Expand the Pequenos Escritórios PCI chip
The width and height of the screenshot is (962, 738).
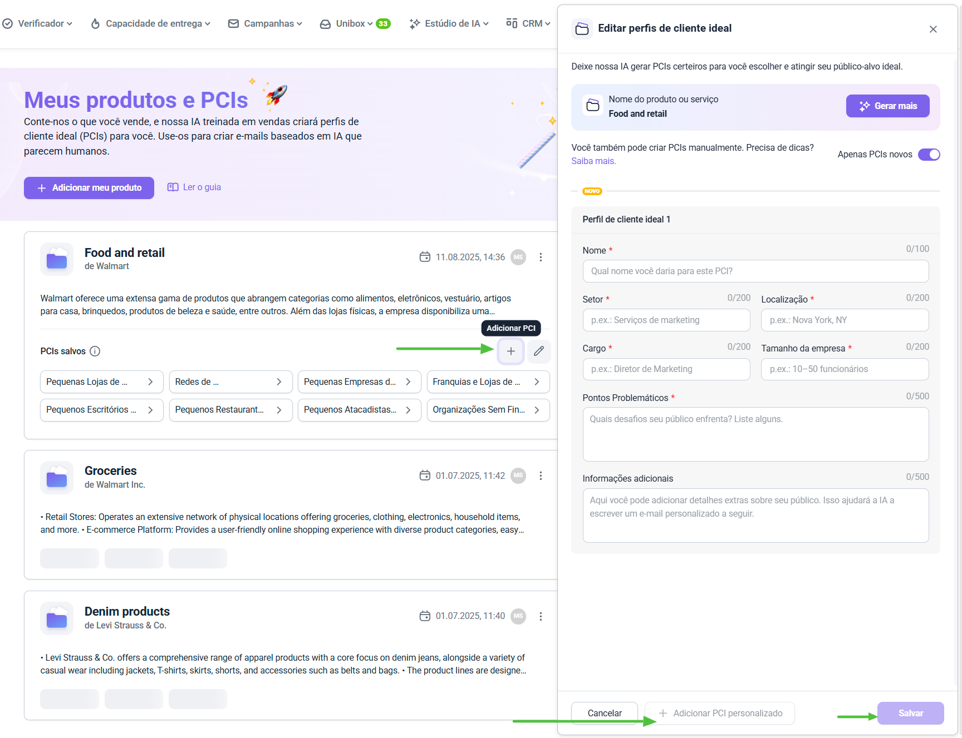[102, 410]
